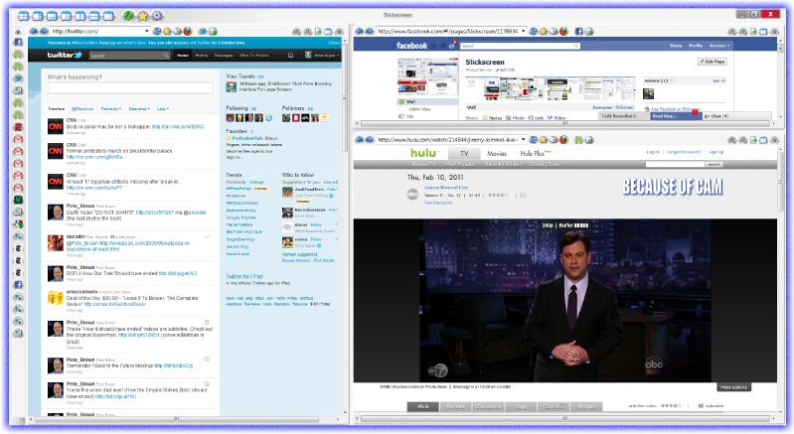Maximize the Twitter pane
The width and height of the screenshot is (794, 434).
pyautogui.click(x=328, y=32)
